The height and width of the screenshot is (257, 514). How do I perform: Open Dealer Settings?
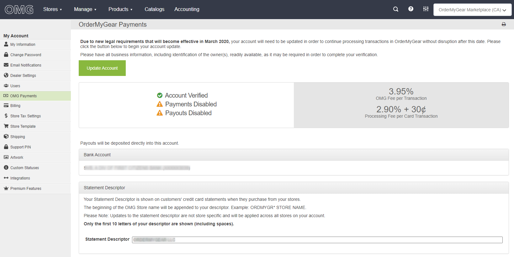click(35, 76)
